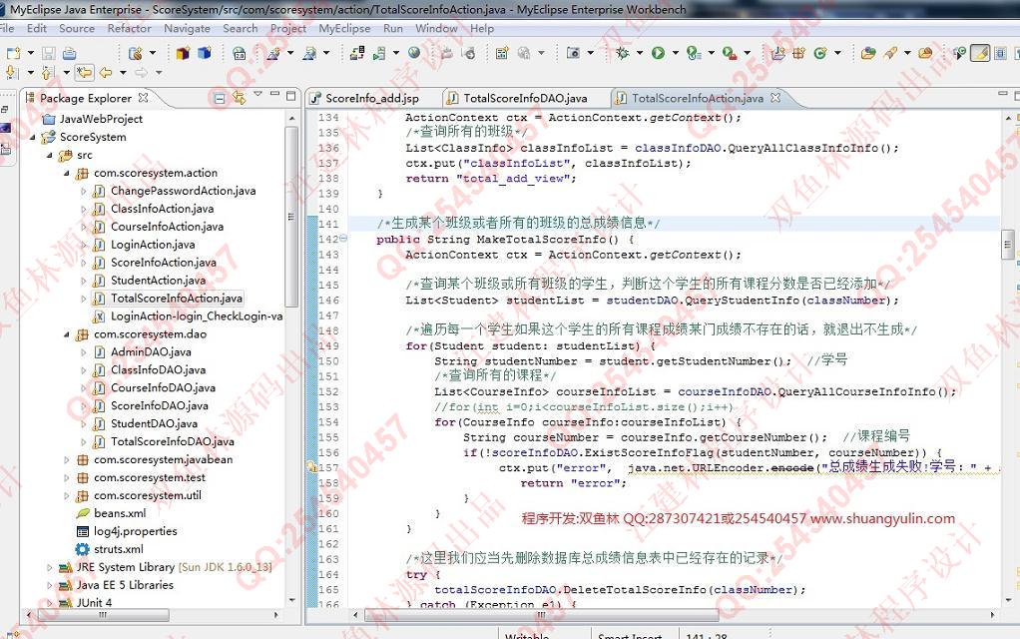
Task: Click the Last Edit Location icon
Action: (x=84, y=72)
